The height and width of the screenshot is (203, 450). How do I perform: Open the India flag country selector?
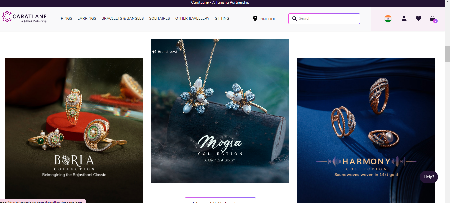click(388, 19)
